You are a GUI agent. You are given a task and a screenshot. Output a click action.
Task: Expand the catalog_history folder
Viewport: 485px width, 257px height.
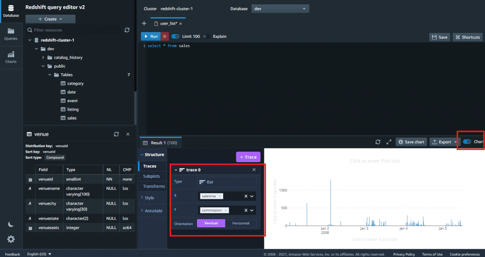[43, 57]
